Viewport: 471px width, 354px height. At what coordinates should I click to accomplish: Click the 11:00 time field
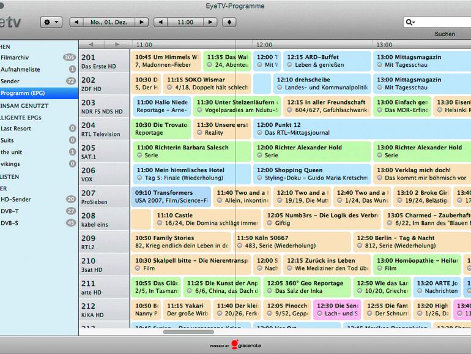tap(185, 22)
